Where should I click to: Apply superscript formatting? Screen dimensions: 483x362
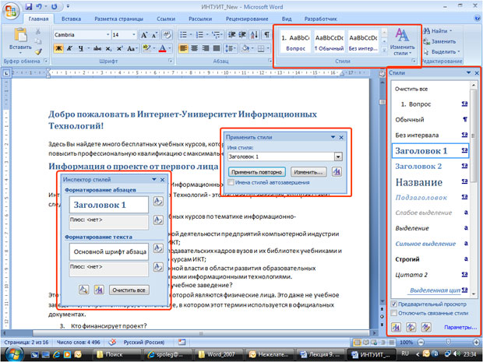click(x=119, y=48)
